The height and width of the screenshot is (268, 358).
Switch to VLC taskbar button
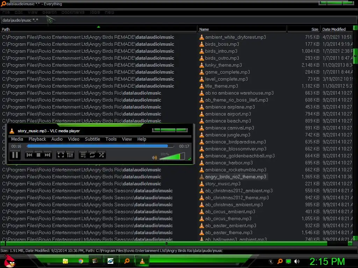coord(142,261)
